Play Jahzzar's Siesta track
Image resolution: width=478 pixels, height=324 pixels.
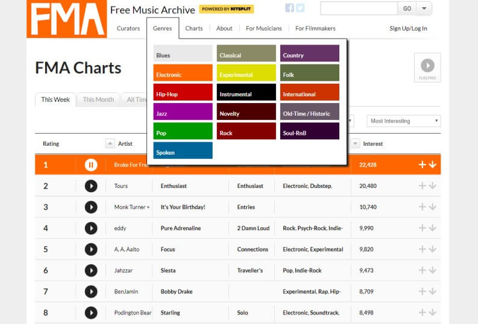point(91,270)
